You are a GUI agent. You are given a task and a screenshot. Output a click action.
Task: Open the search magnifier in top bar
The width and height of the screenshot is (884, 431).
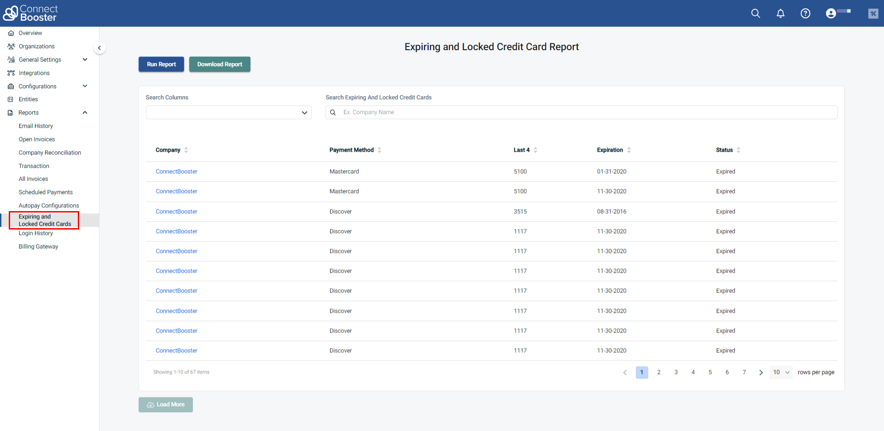756,13
